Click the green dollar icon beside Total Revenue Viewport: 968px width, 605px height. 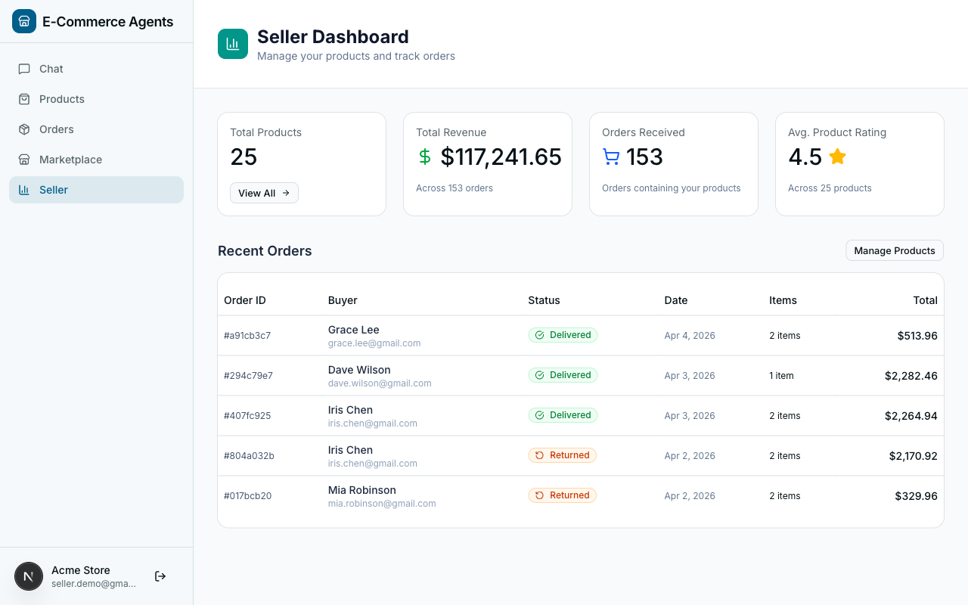(x=425, y=157)
